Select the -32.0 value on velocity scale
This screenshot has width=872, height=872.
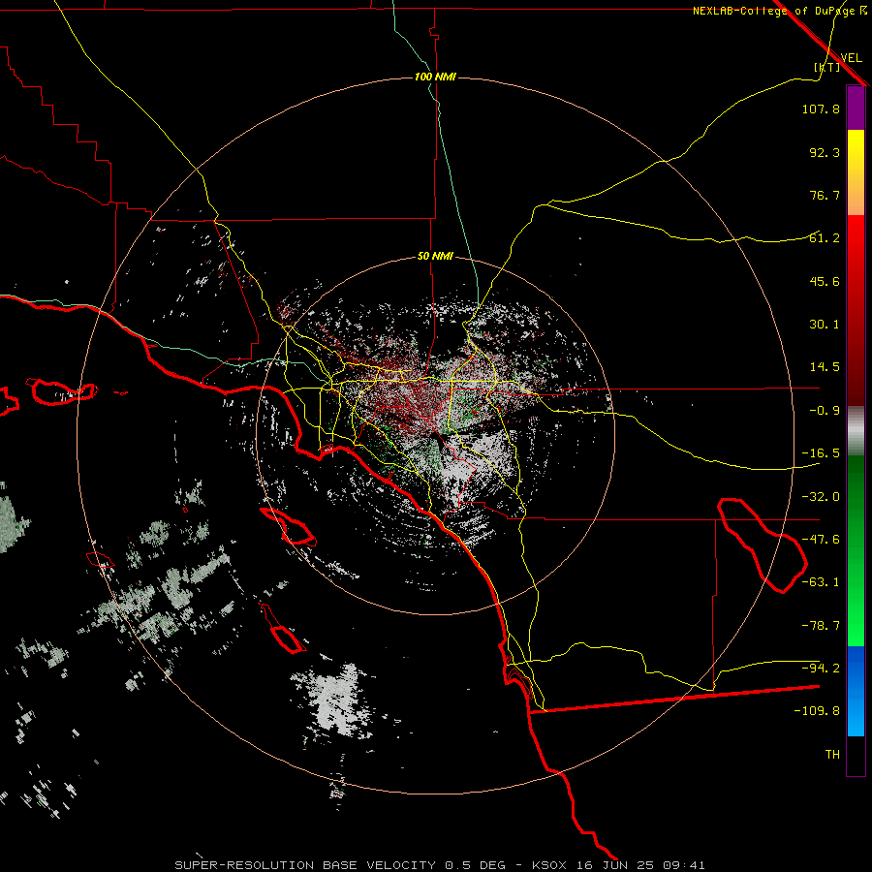pos(821,497)
